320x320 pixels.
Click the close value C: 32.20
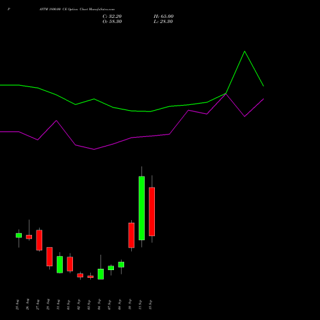pyautogui.click(x=112, y=17)
